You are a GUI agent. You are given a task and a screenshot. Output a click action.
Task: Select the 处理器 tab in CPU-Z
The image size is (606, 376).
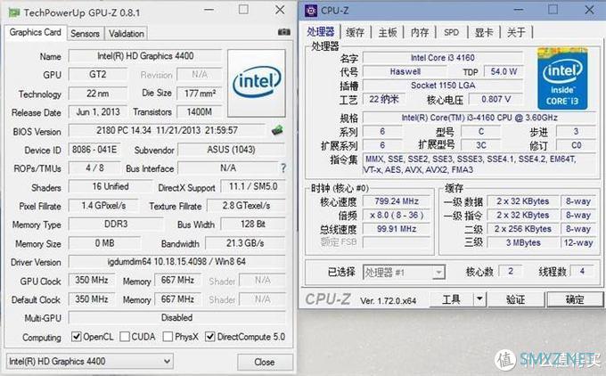(321, 32)
